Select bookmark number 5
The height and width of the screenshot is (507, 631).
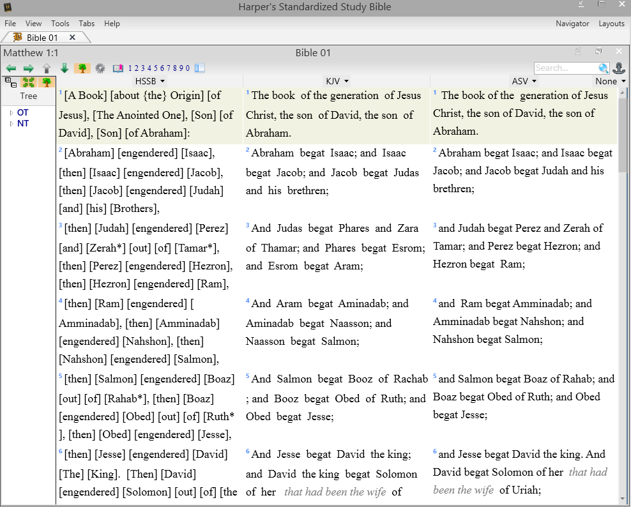coord(155,68)
